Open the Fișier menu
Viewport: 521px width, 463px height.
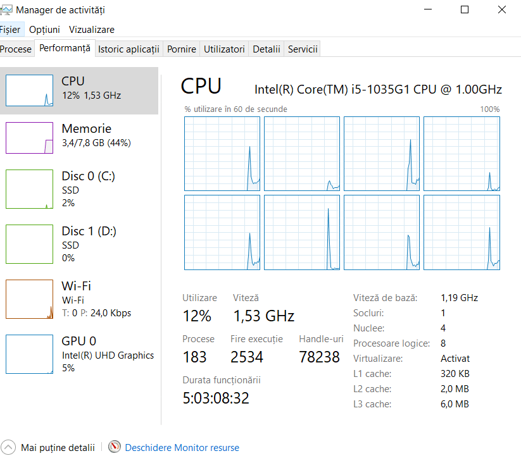click(x=11, y=30)
